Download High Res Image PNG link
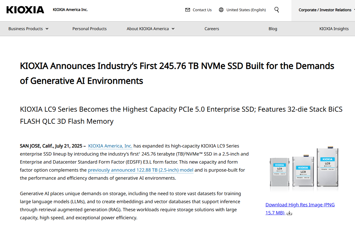The height and width of the screenshot is (227, 355). point(300,209)
